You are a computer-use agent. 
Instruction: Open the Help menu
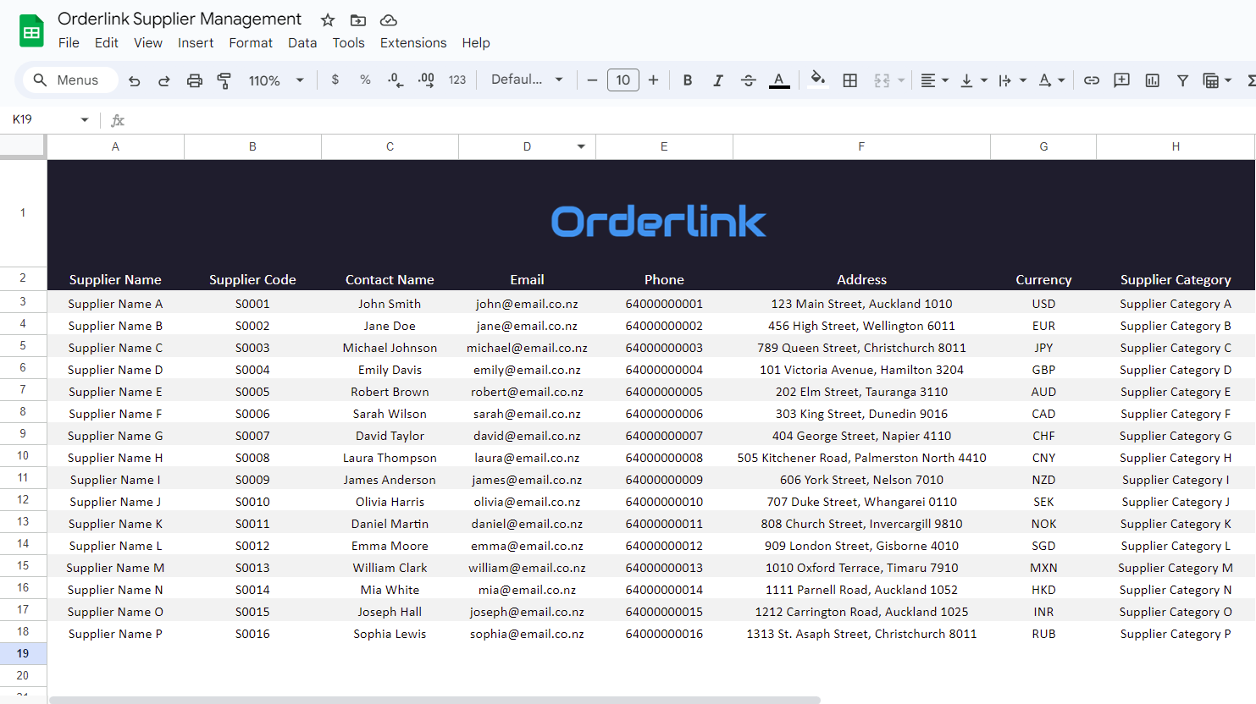(476, 43)
